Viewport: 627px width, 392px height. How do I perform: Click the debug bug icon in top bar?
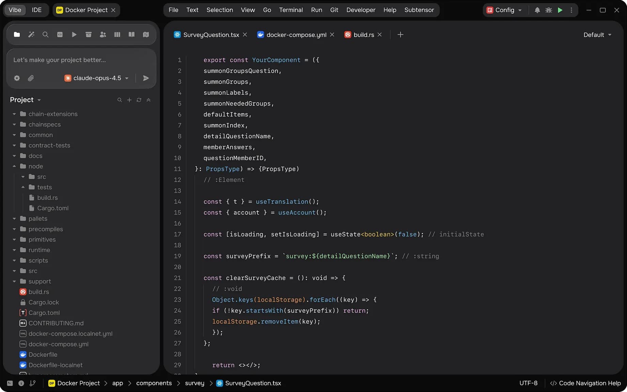pyautogui.click(x=548, y=10)
